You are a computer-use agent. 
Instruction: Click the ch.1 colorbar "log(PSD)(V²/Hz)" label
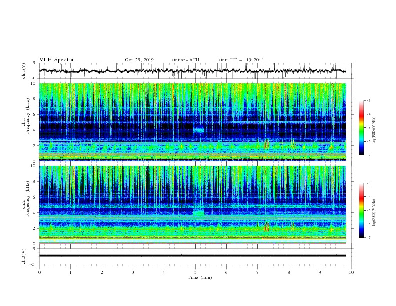pos(374,130)
